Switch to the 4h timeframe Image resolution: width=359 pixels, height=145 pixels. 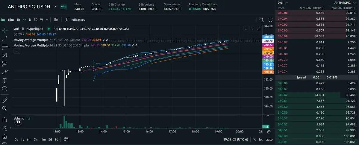click(24, 20)
